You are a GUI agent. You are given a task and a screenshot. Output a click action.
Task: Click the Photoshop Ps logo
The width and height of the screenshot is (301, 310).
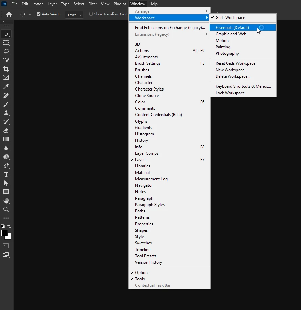tap(4, 4)
